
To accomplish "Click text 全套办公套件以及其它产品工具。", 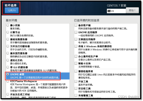I will click(95, 60).
